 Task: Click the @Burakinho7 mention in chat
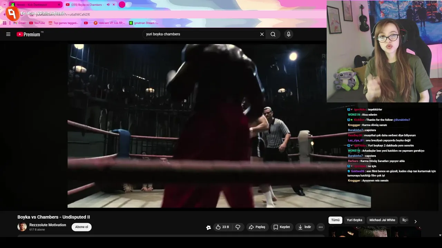tap(402, 120)
